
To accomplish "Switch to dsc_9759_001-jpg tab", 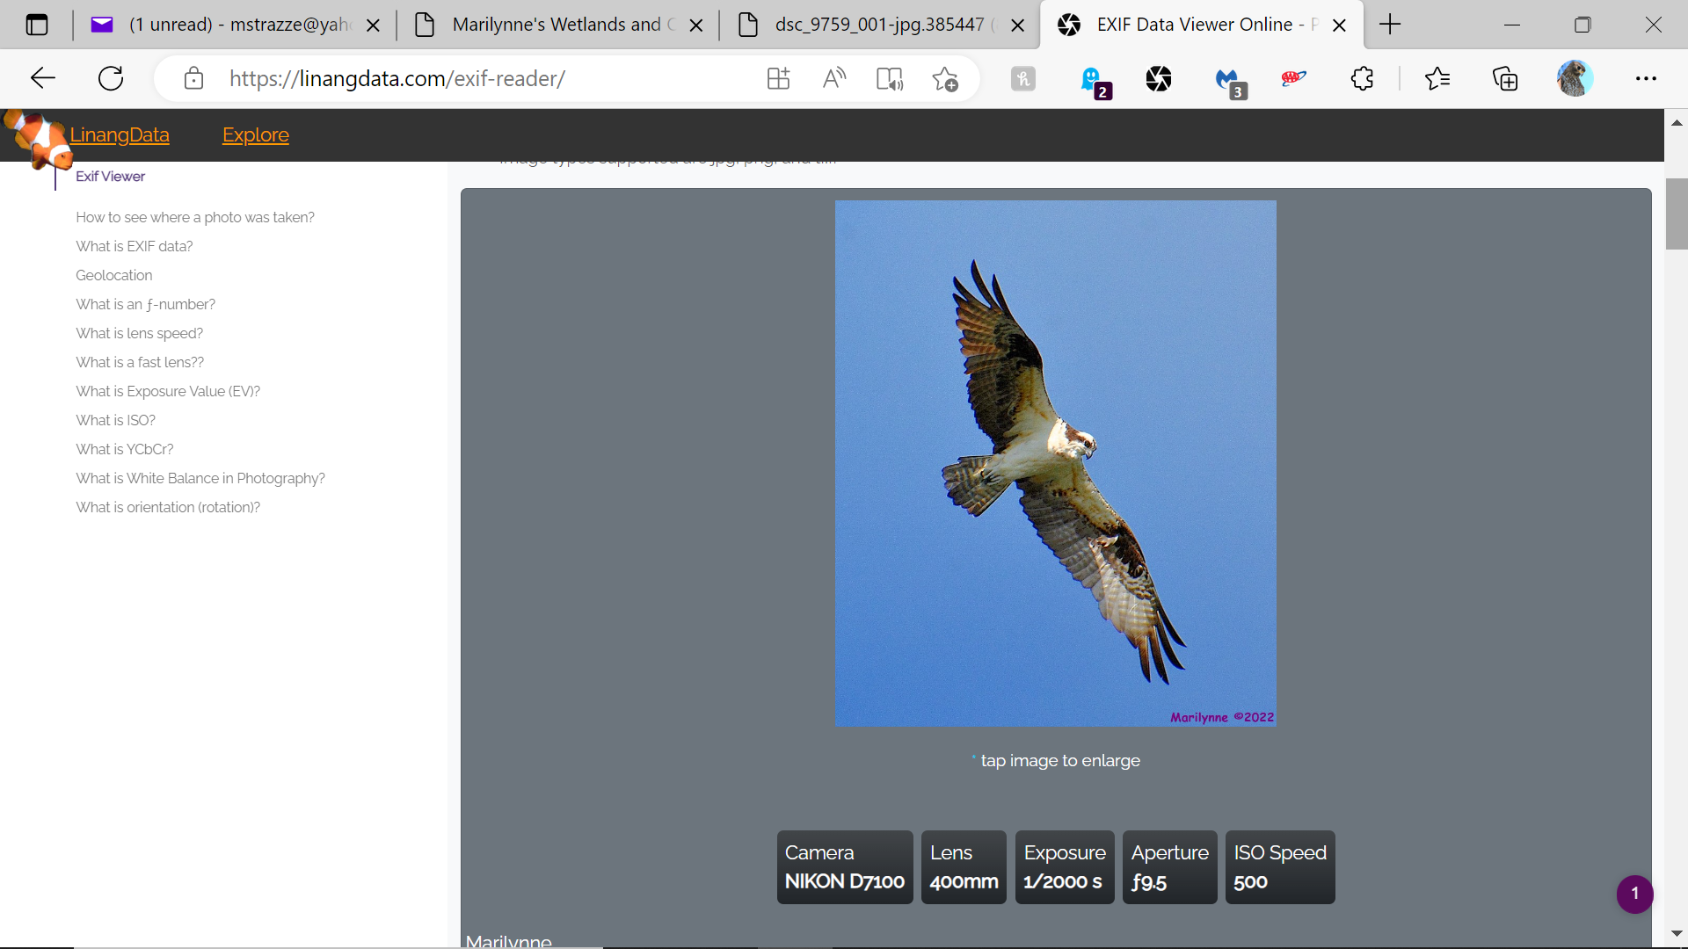I will coord(878,25).
